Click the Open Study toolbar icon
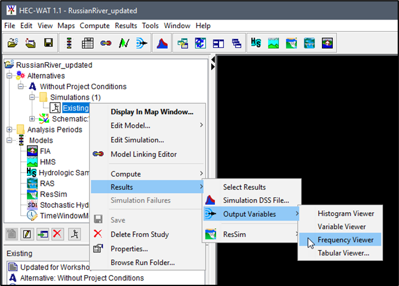Image resolution: width=399 pixels, height=286 pixels. click(x=13, y=43)
